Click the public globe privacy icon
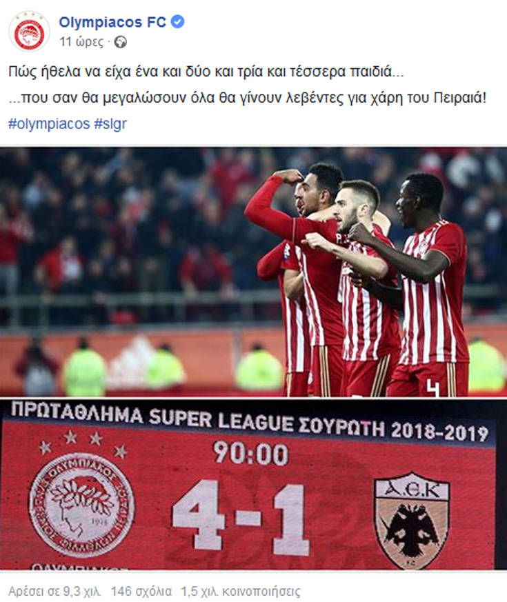This screenshot has width=507, height=602. [120, 42]
